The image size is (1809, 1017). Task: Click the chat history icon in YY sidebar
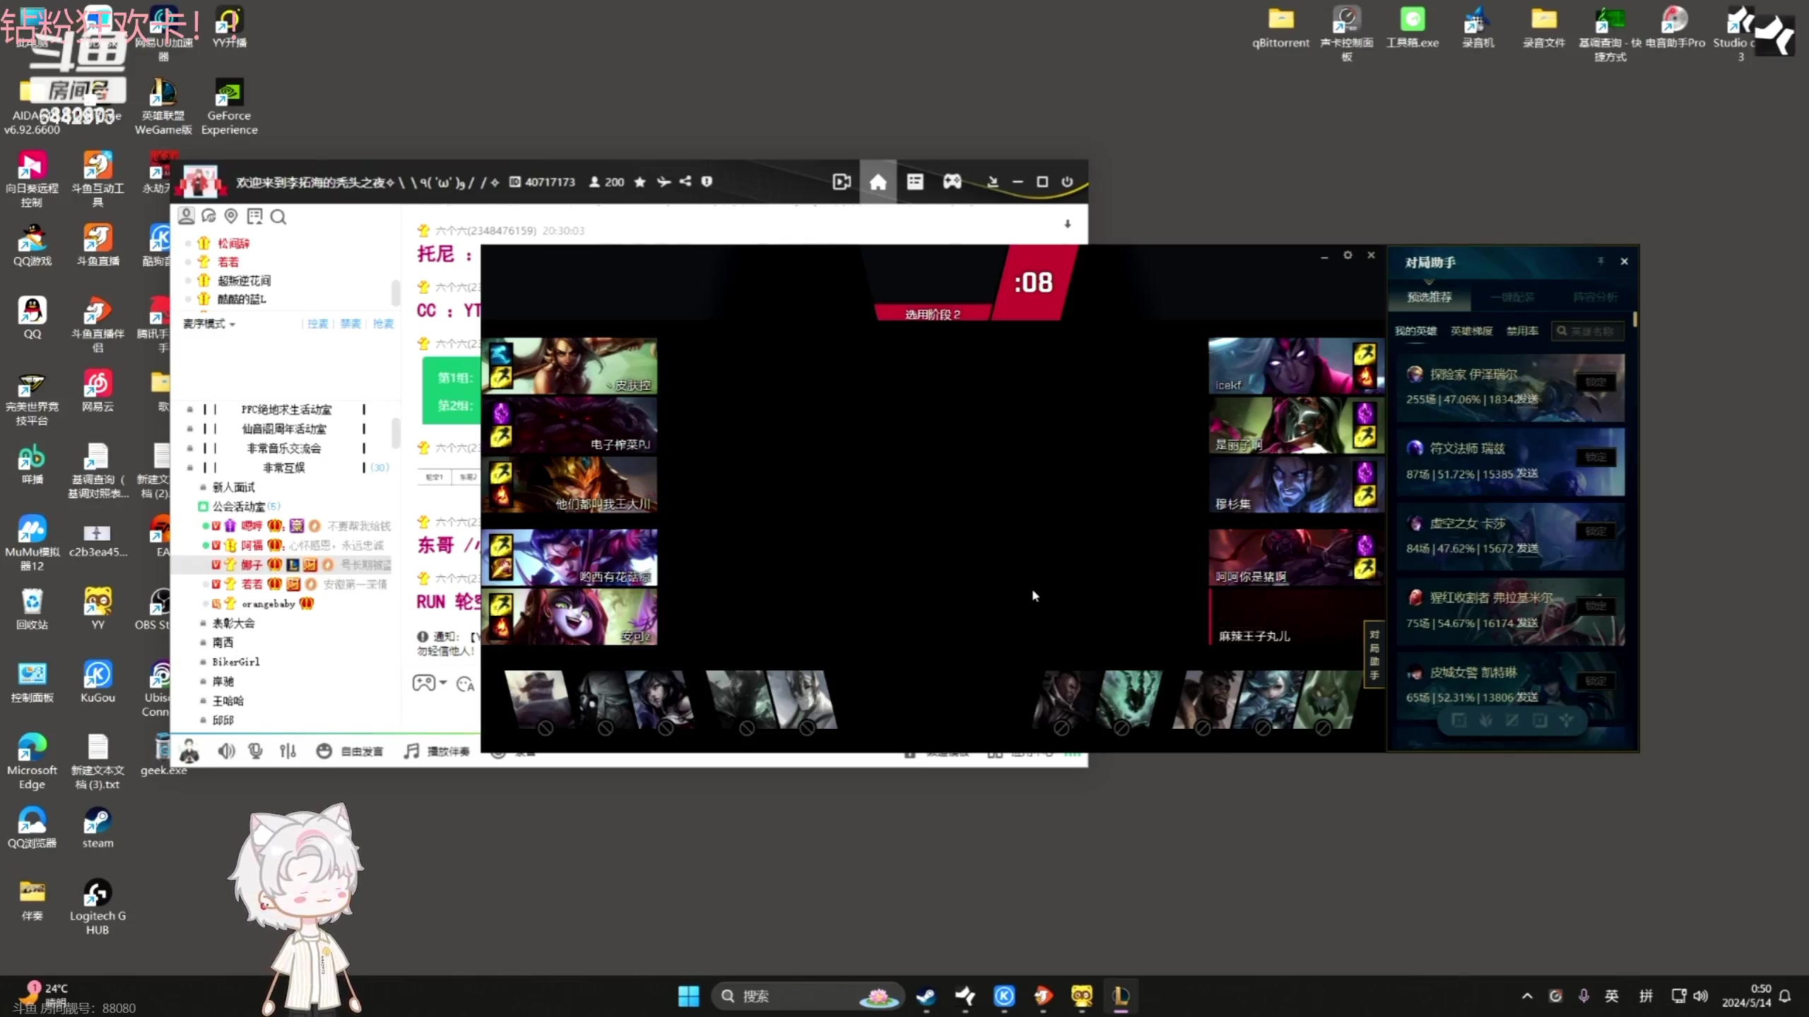coord(254,216)
